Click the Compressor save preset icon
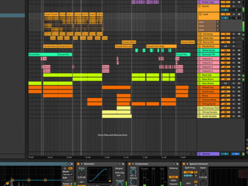 point(177,164)
